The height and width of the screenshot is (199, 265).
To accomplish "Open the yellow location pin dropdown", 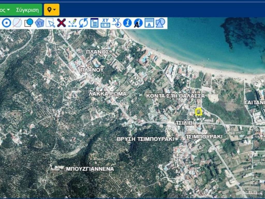I will click(x=51, y=10).
